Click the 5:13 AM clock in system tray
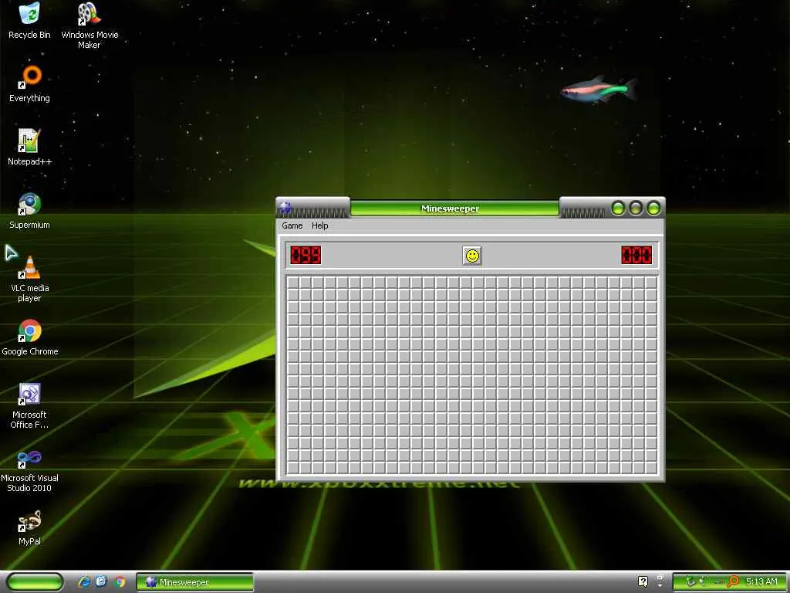The image size is (790, 593). [761, 581]
